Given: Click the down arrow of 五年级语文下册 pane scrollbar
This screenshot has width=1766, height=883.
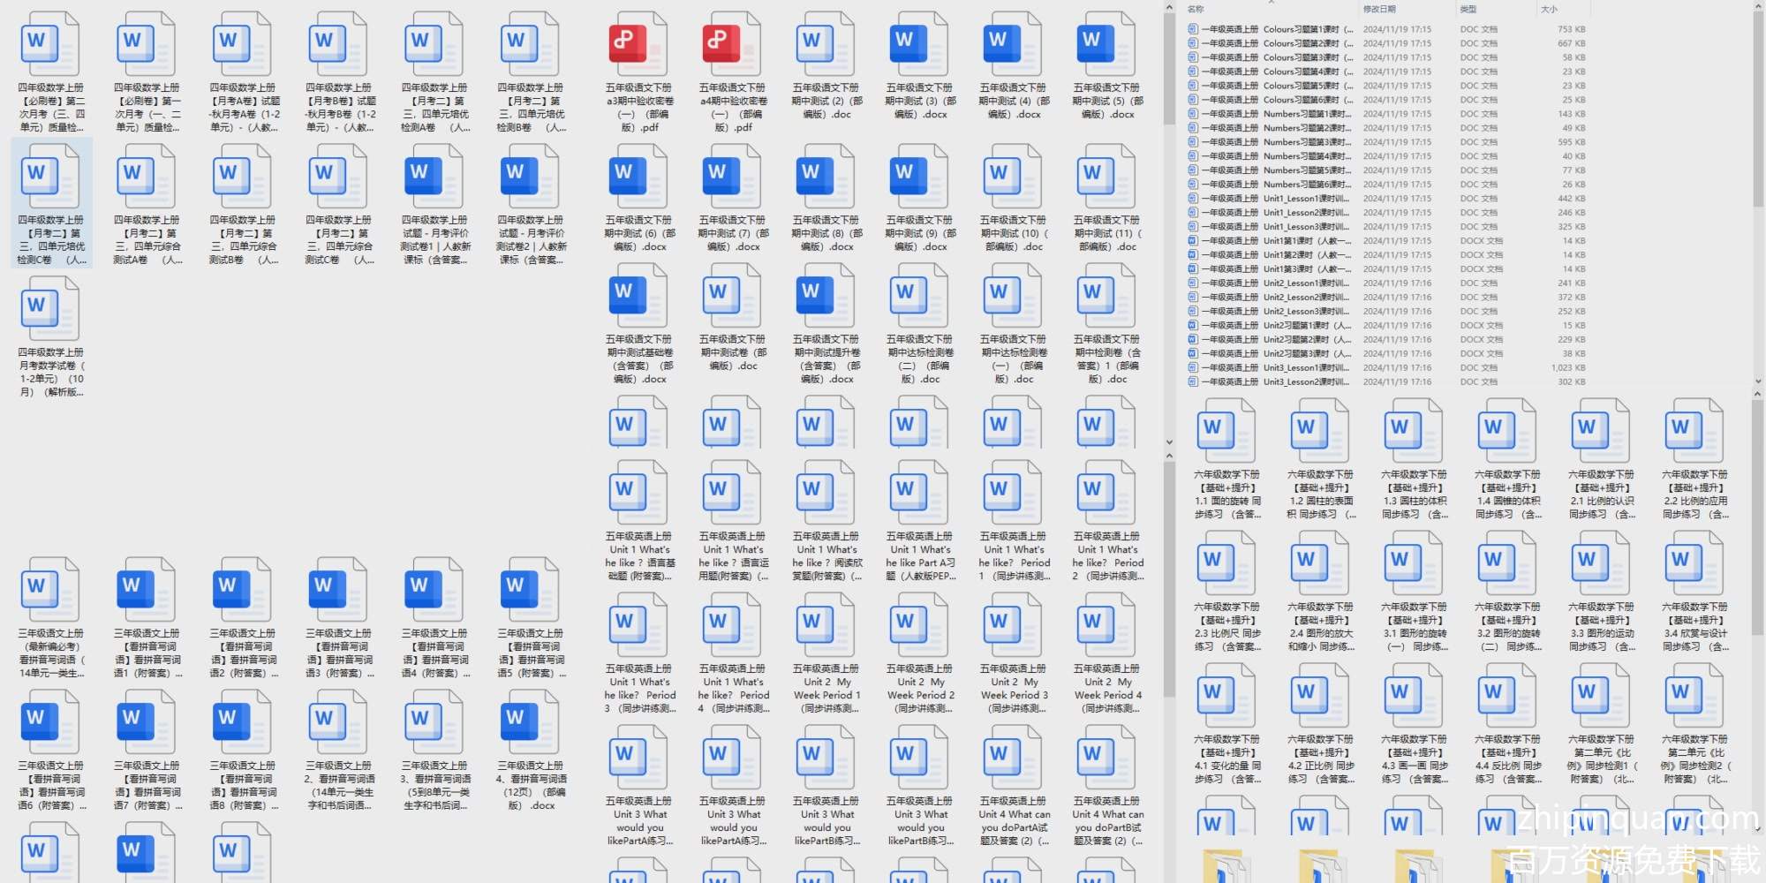Looking at the screenshot, I should click(x=1169, y=442).
